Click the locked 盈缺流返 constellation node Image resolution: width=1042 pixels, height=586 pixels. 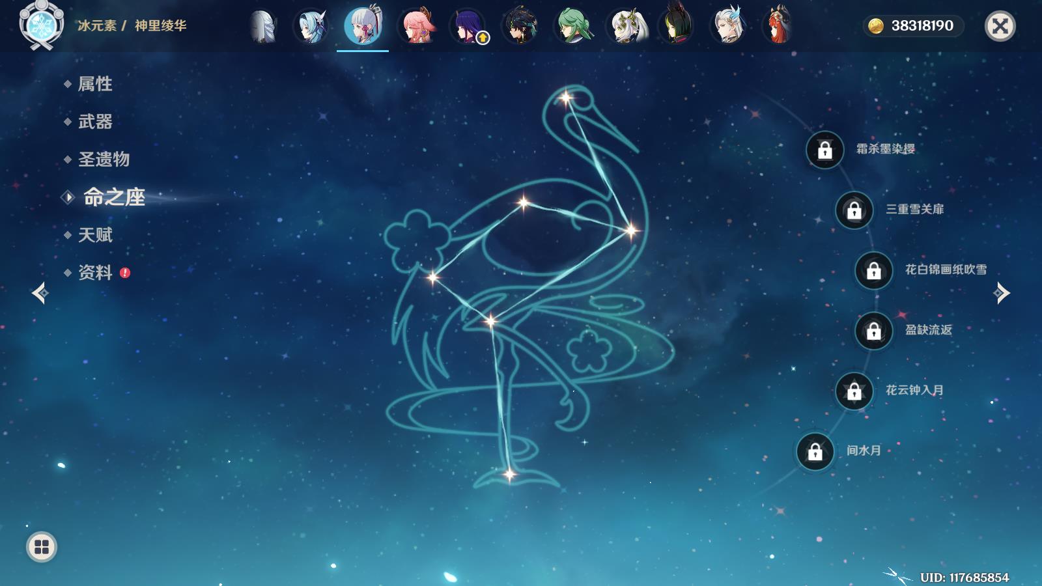874,331
